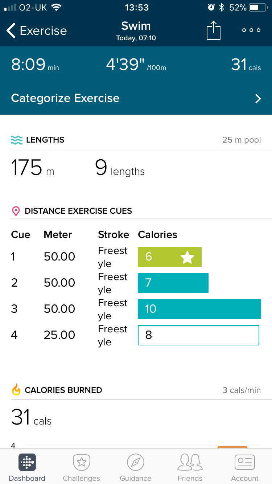272x484 pixels.
Task: Open the Dashboard tab
Action: coord(27,468)
